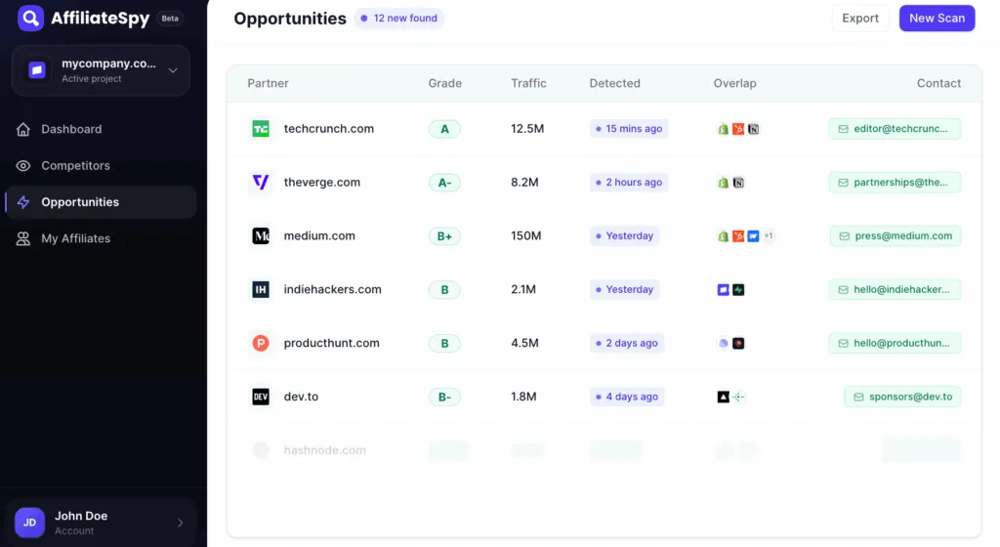The image size is (1000, 547).
Task: Click the teal overlap icon in dev.to row
Action: (738, 397)
